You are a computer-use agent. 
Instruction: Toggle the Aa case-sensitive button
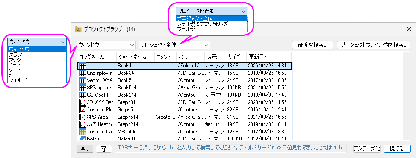click(85, 149)
